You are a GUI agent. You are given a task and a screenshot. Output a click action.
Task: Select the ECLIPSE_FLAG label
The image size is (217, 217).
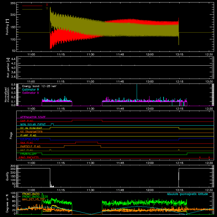30,139
